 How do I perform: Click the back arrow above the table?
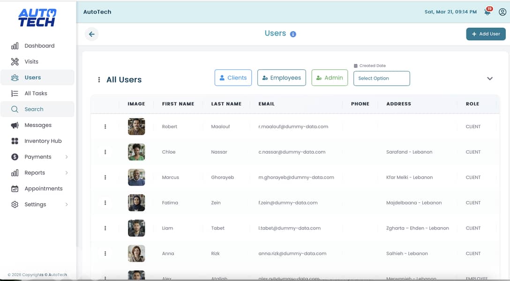(91, 34)
